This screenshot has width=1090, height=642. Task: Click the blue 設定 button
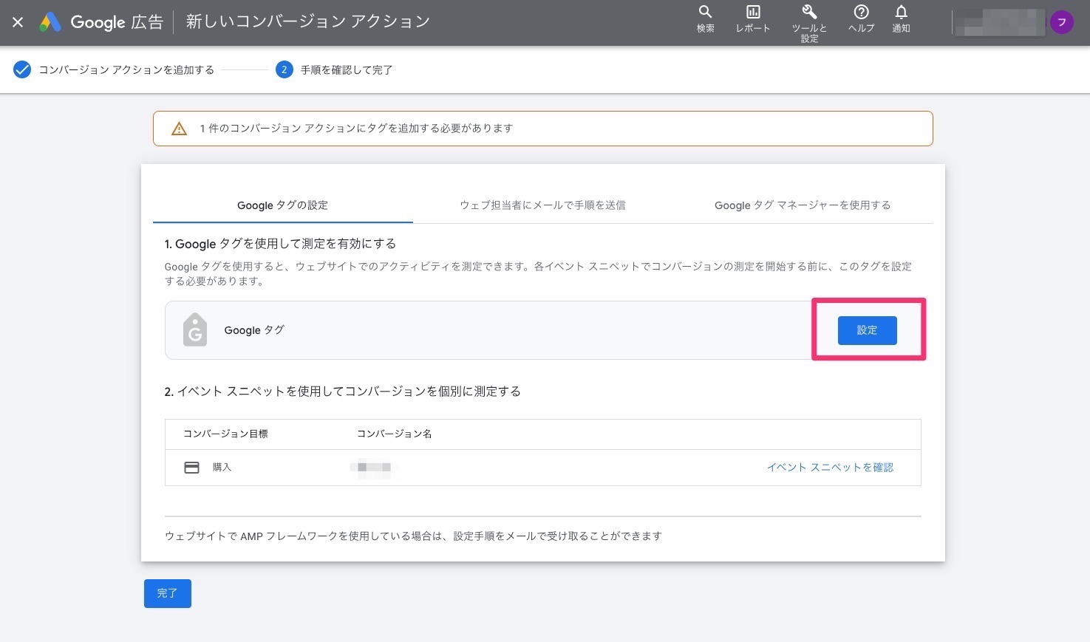click(867, 330)
